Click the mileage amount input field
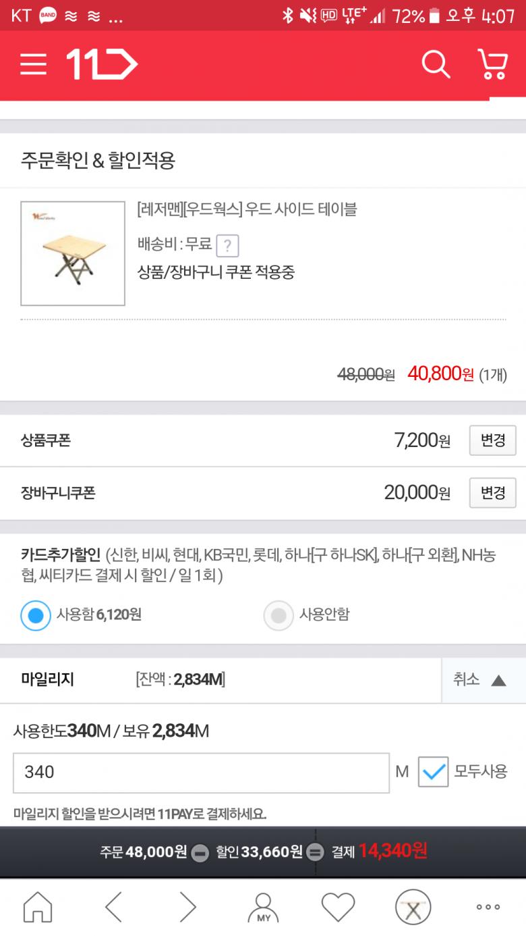526x936 pixels. 201,773
